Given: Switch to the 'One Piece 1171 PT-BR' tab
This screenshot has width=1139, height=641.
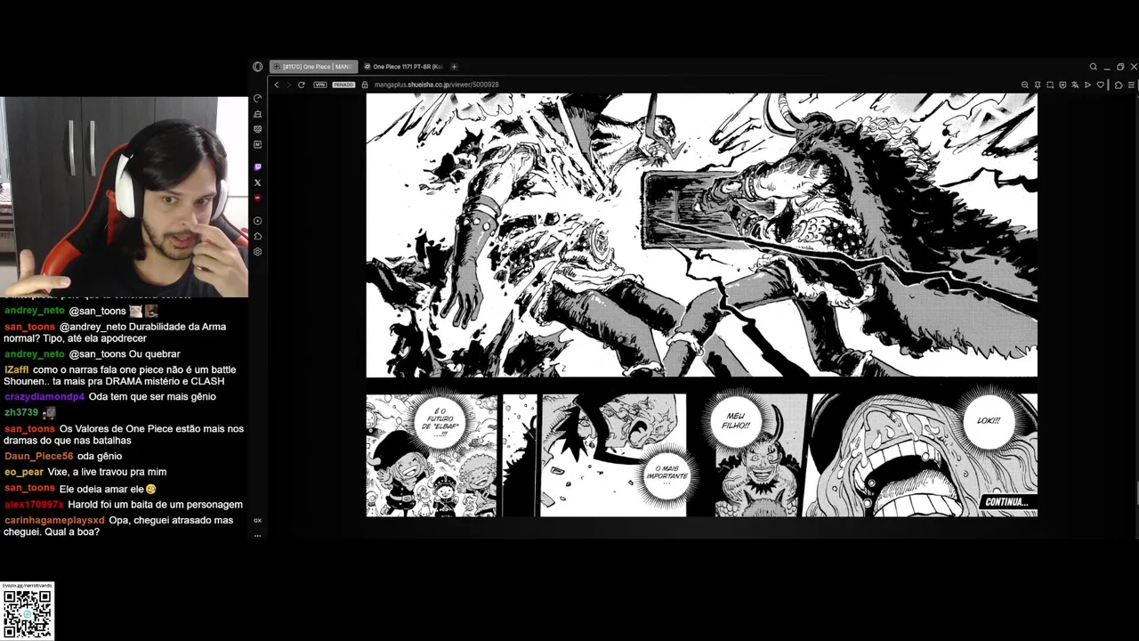Looking at the screenshot, I should pyautogui.click(x=403, y=67).
